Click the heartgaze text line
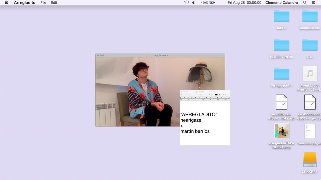Image resolution: width=321 pixels, height=180 pixels. pyautogui.click(x=191, y=120)
